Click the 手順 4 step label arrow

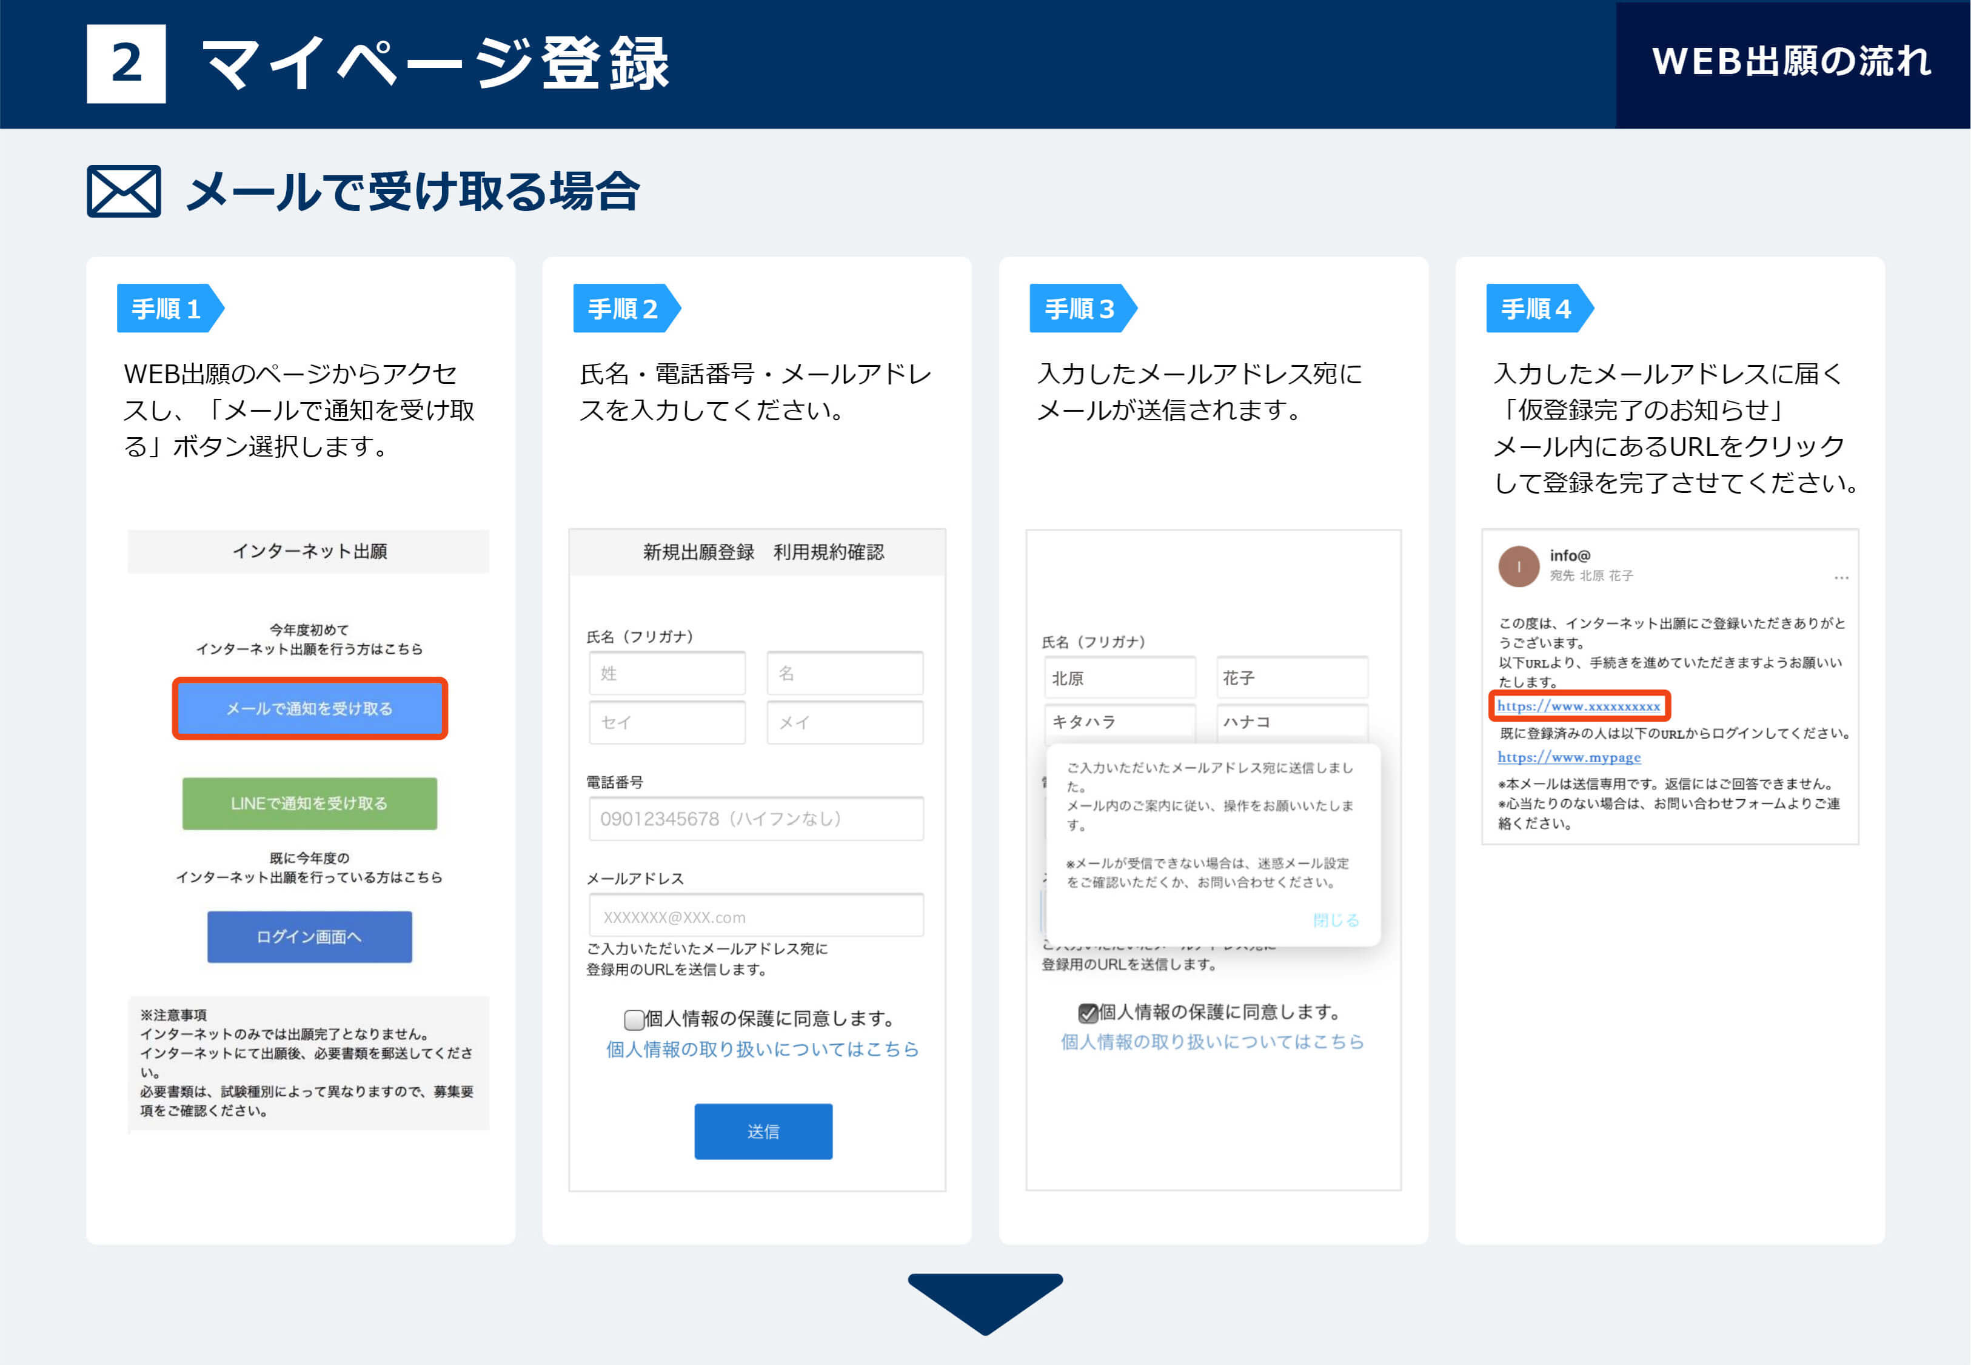pyautogui.click(x=1538, y=308)
